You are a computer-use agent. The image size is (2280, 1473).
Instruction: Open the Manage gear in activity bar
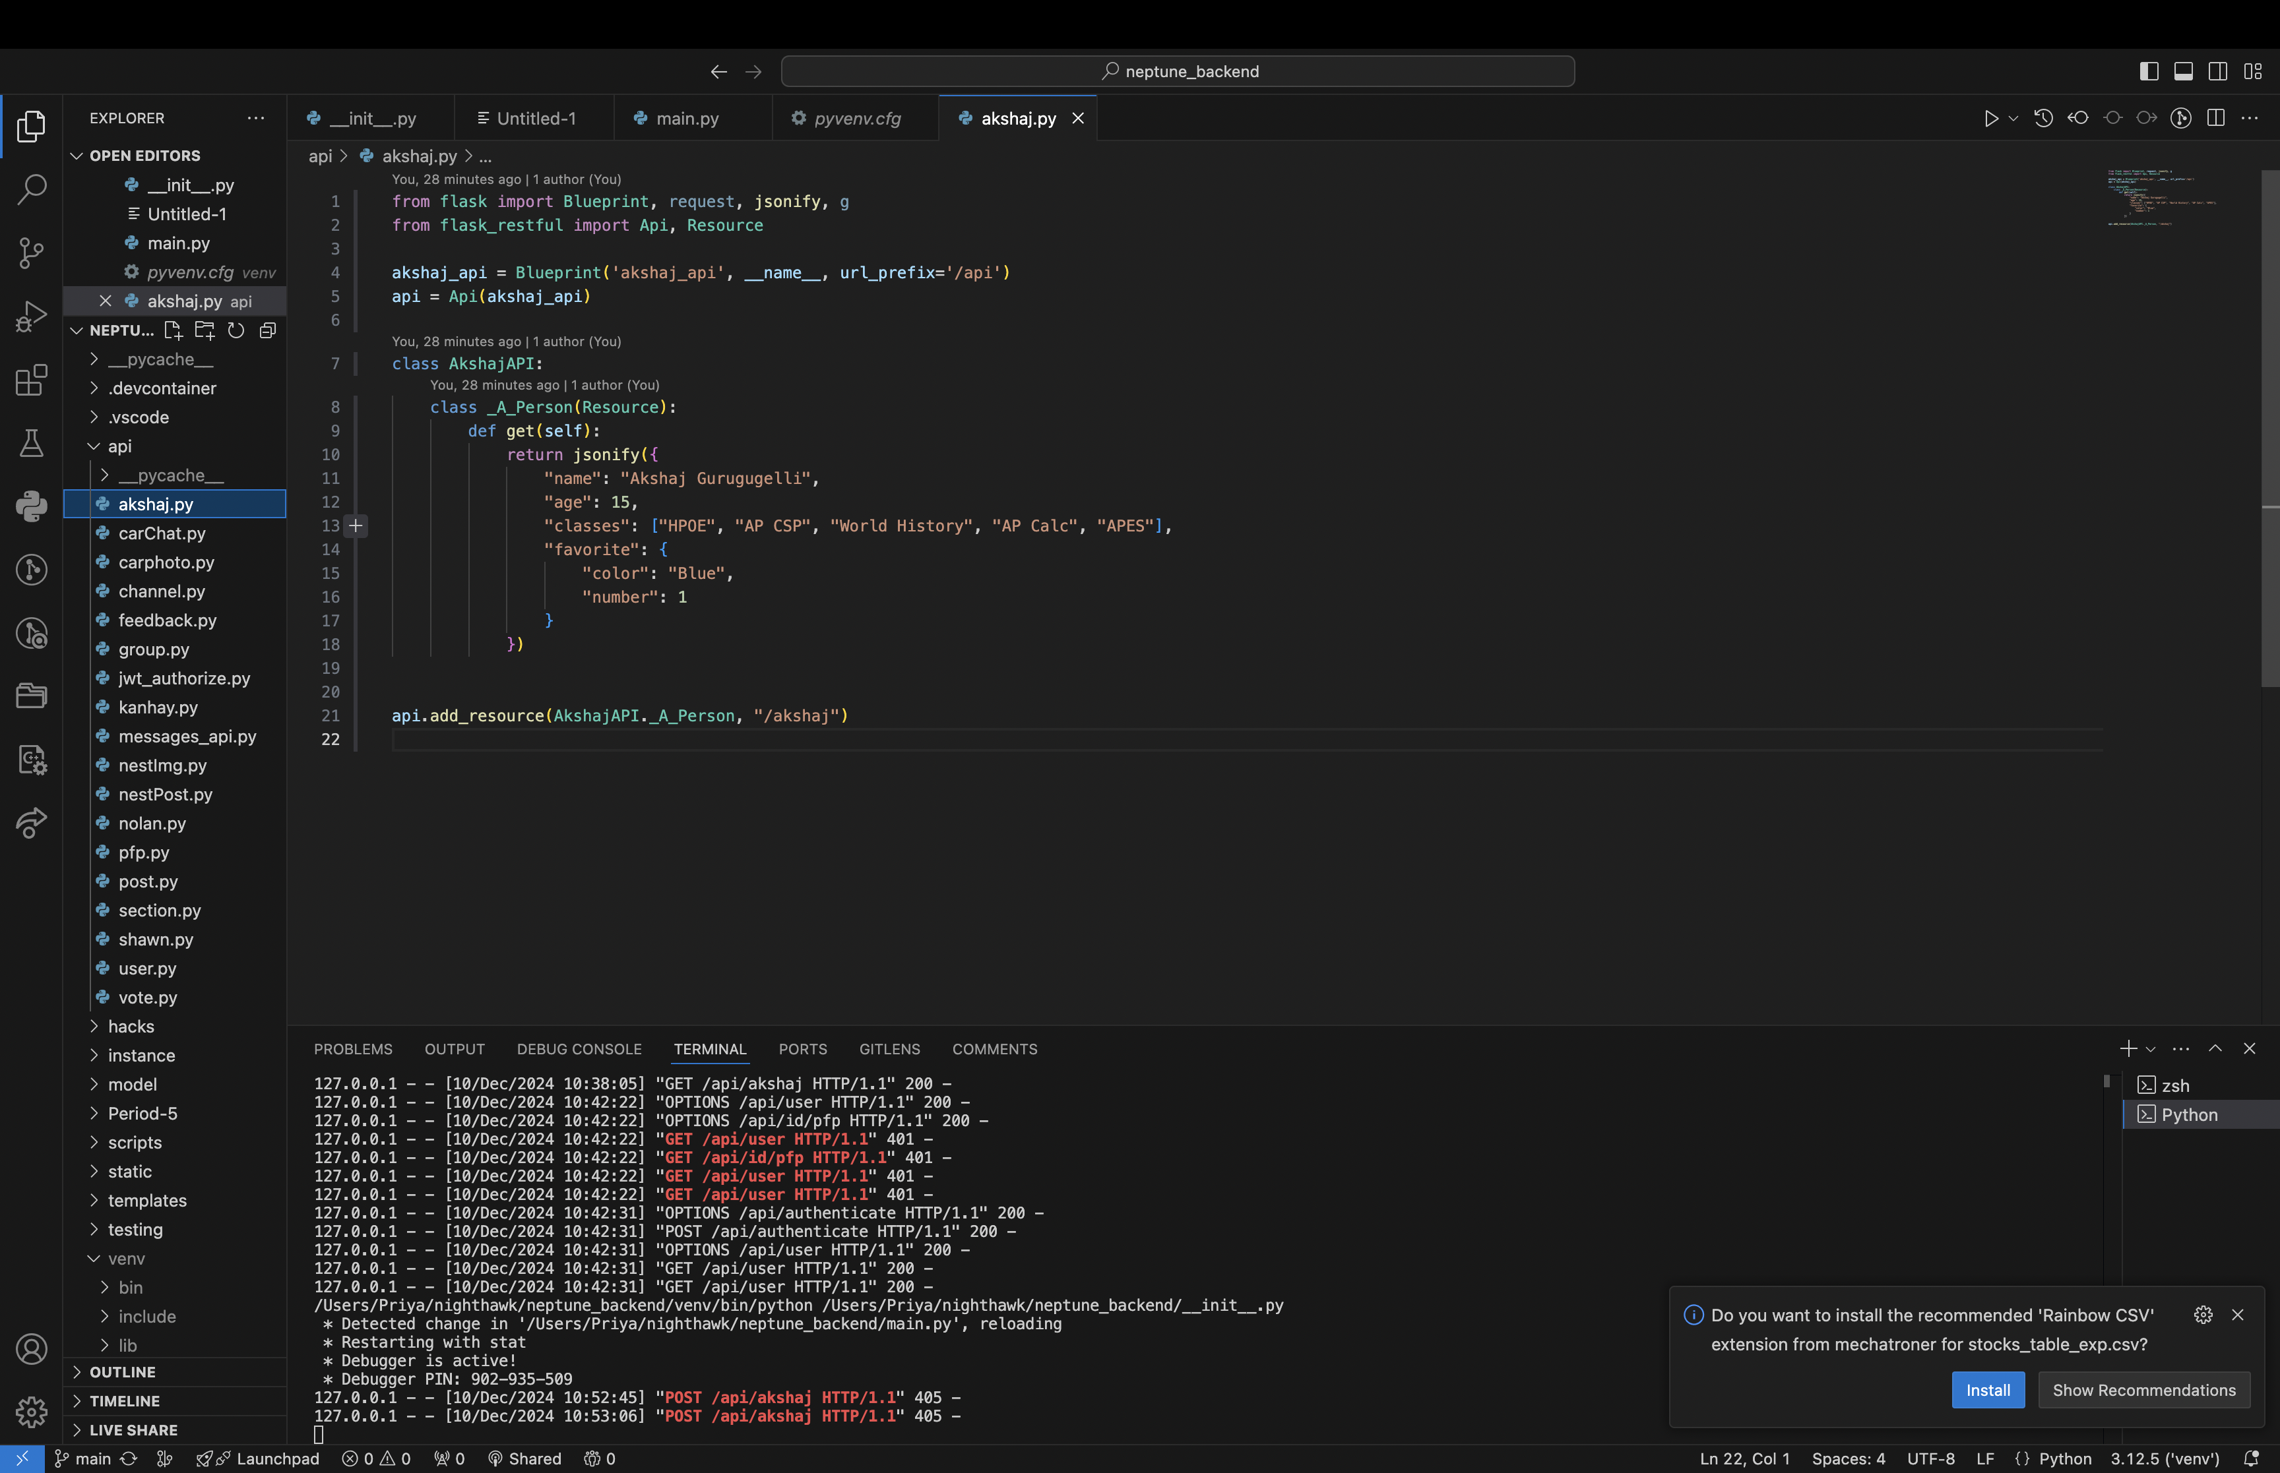tap(32, 1412)
